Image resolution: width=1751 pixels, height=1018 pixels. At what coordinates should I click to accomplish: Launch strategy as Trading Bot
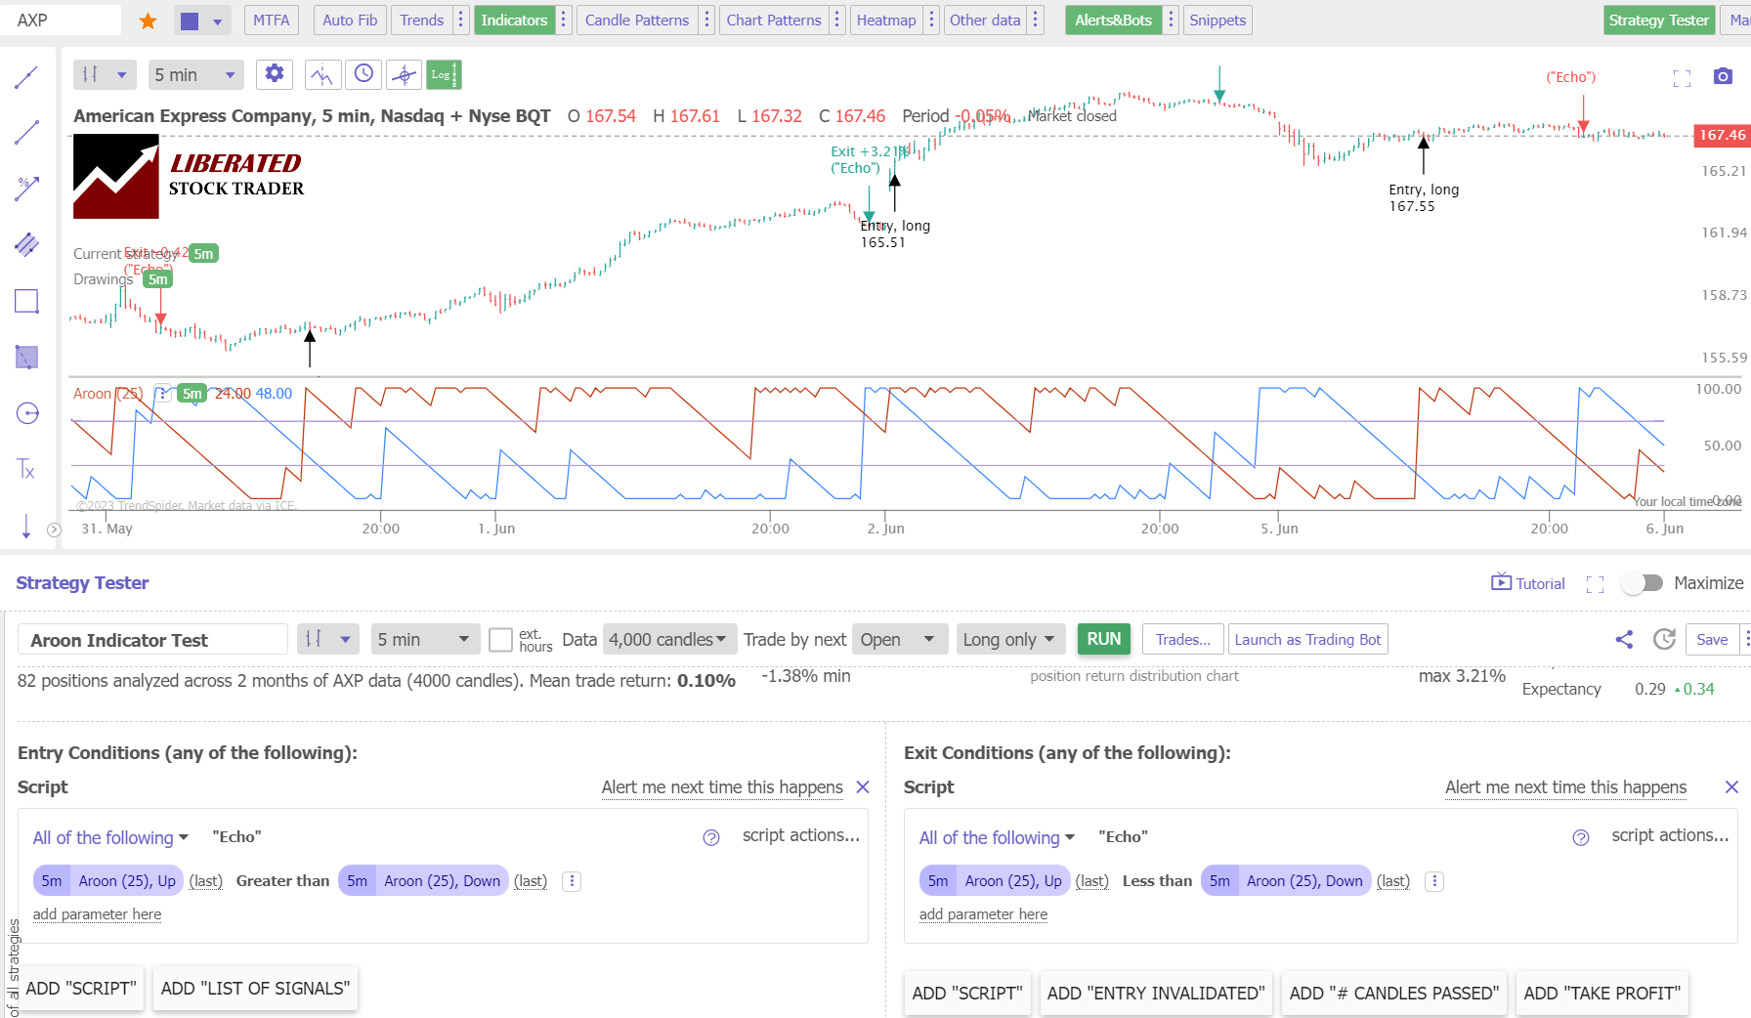pos(1307,639)
